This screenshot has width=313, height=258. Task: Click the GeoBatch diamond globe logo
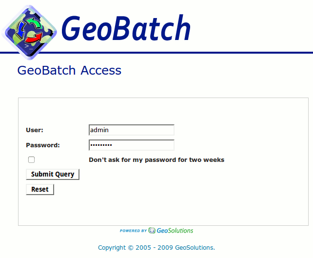pos(29,32)
